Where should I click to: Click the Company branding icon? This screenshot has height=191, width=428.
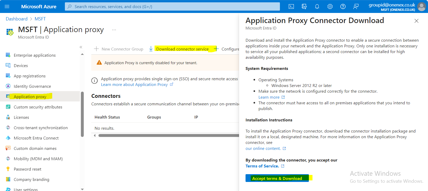point(8,179)
